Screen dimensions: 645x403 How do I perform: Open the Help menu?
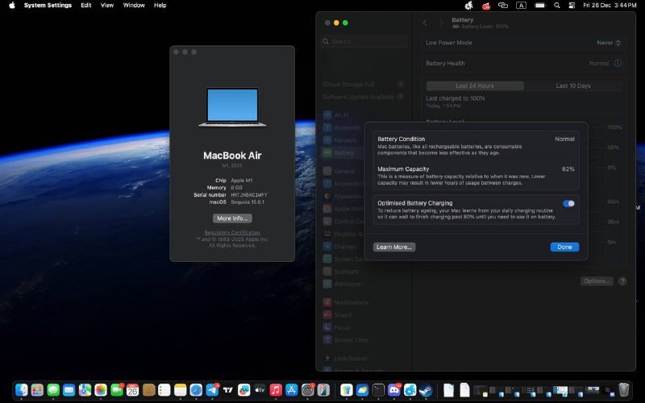click(160, 6)
